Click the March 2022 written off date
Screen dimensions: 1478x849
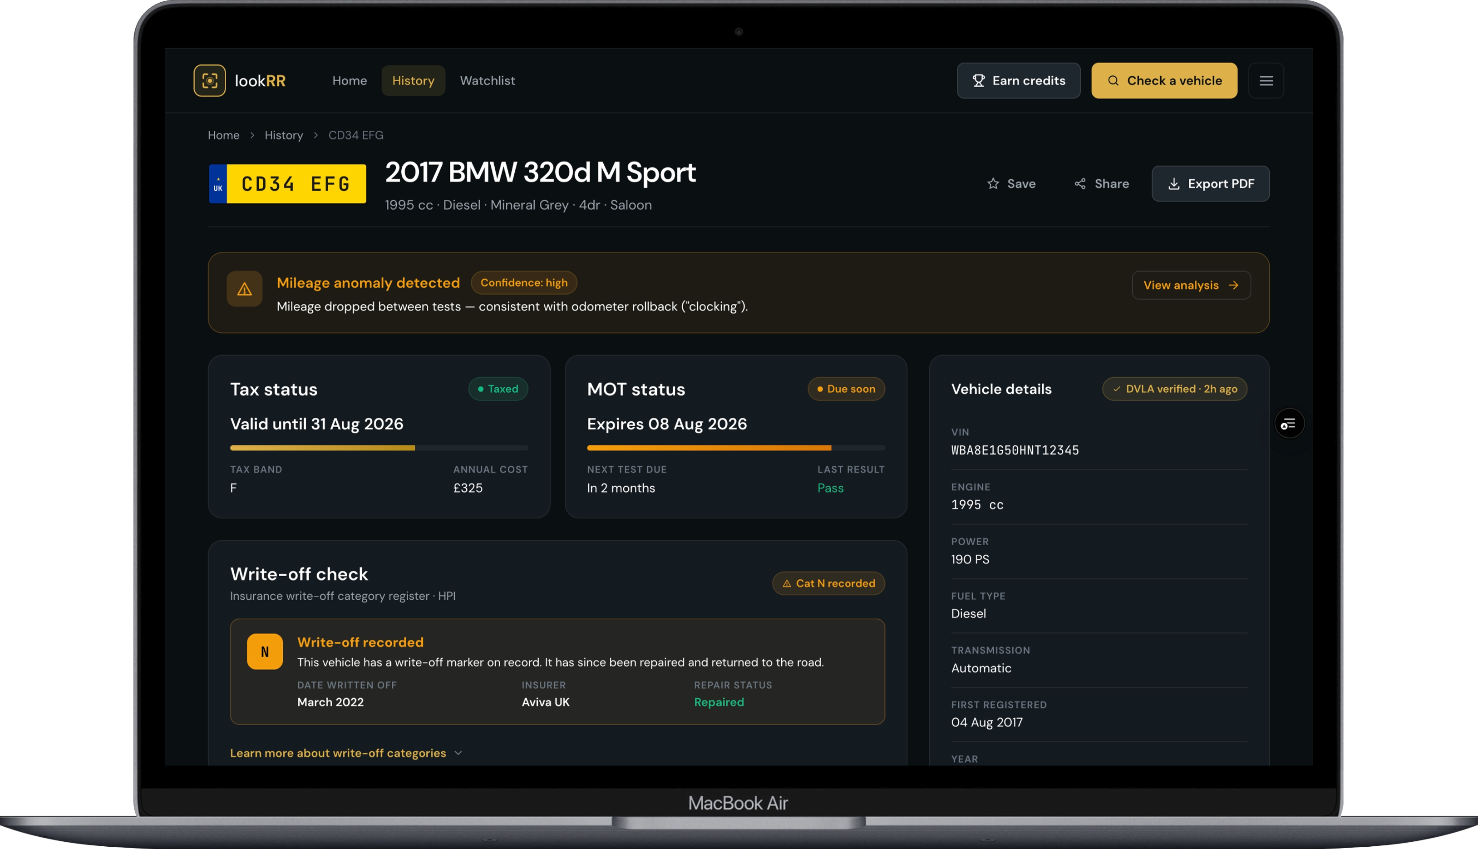[330, 702]
